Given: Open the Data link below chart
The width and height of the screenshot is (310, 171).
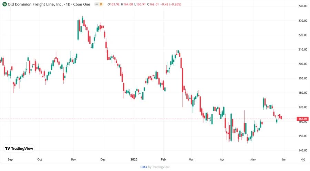Looking at the screenshot, I should click(x=144, y=167).
